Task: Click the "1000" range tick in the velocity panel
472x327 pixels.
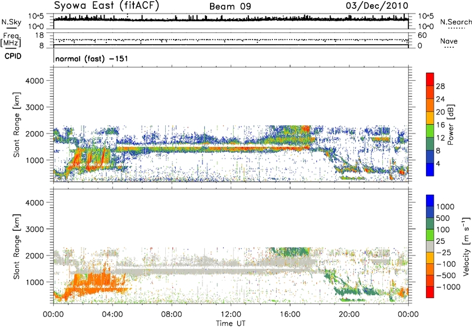Action: pyautogui.click(x=35, y=282)
